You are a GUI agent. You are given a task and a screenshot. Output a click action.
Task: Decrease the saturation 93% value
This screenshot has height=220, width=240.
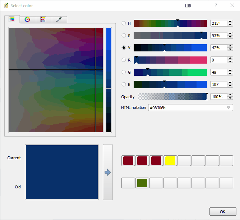point(230,37)
